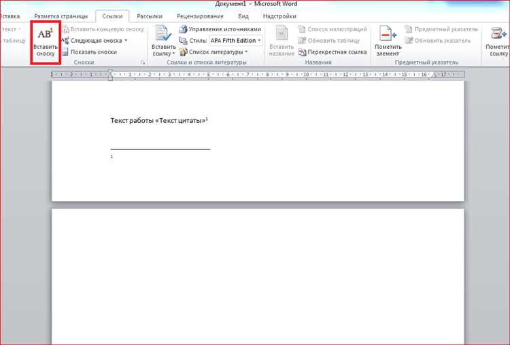Screen dimensions: 510x345
Task: Click the footnote number 1 below separator
Action: point(112,157)
